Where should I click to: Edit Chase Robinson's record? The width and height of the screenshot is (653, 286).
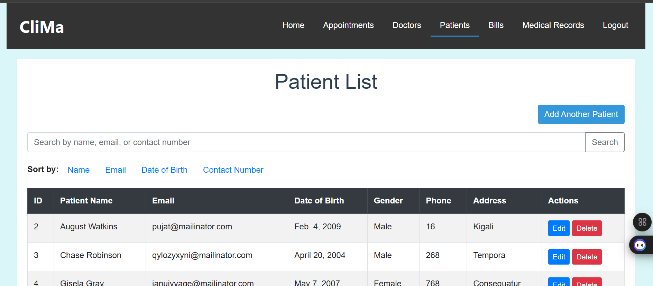(559, 257)
